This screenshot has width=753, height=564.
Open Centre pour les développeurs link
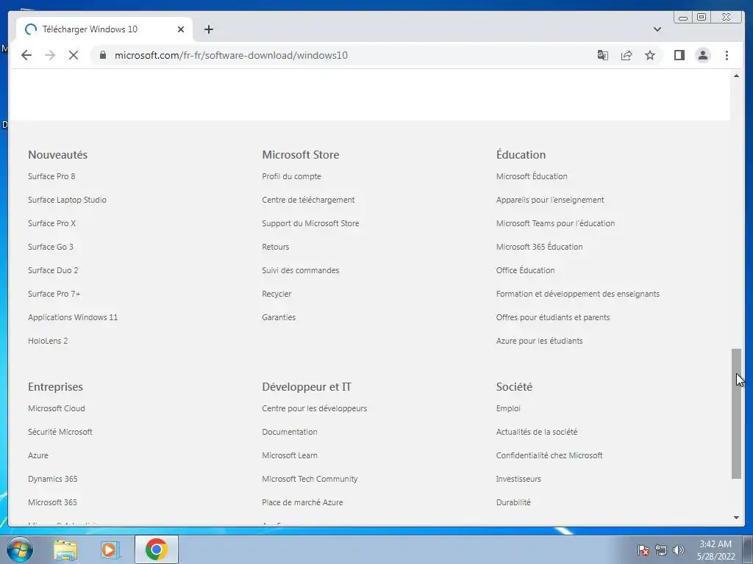[x=315, y=408]
